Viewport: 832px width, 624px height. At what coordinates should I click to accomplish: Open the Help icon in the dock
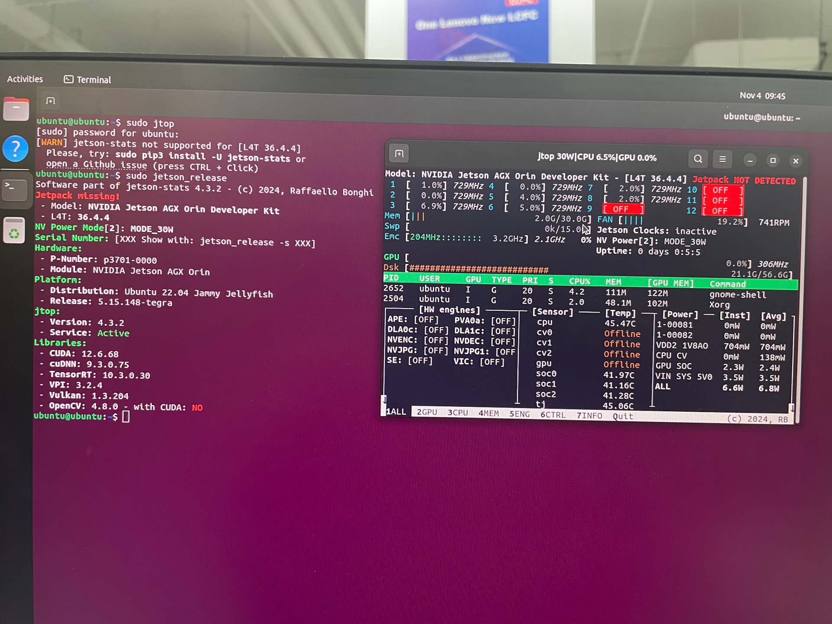click(x=16, y=149)
